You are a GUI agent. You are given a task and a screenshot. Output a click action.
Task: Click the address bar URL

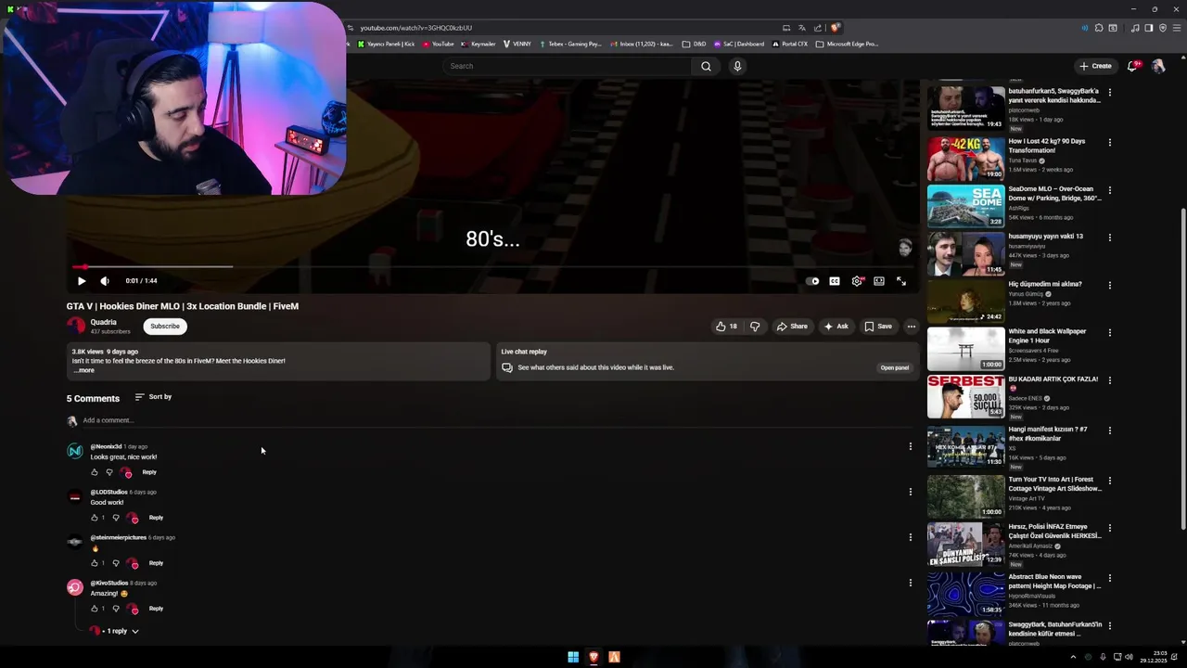[x=416, y=28]
